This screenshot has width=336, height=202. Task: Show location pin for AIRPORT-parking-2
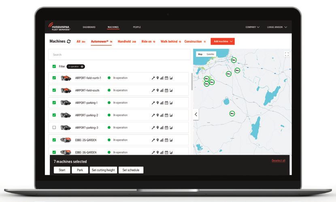[157, 115]
